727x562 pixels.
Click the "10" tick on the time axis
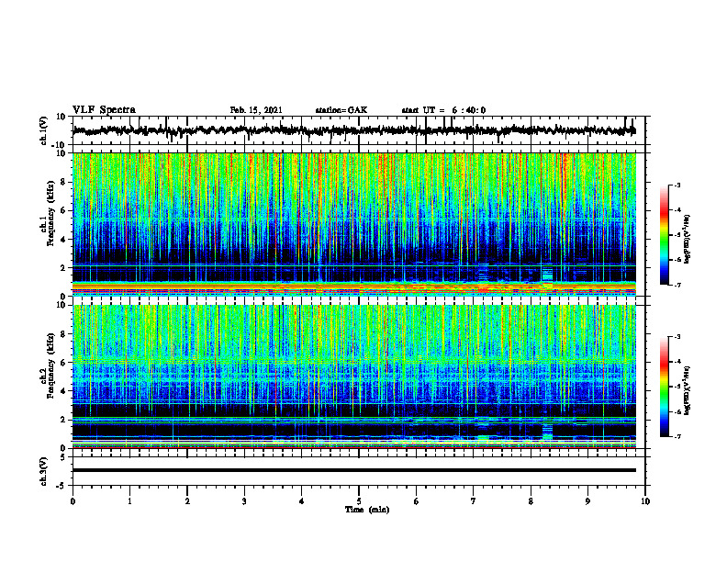point(645,501)
